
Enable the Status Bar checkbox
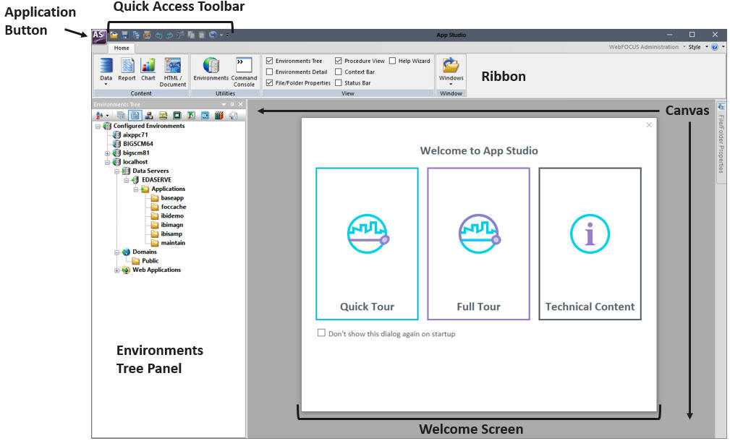click(x=339, y=83)
